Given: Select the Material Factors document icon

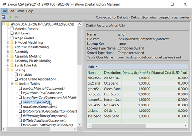Looking at the screenshot, I should click(12, 29).
